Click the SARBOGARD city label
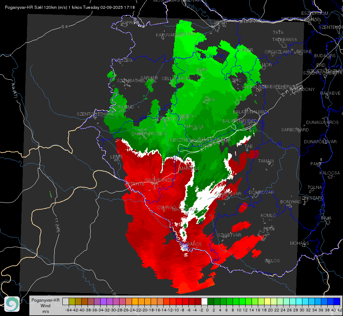343x316 pixels. click(295, 130)
